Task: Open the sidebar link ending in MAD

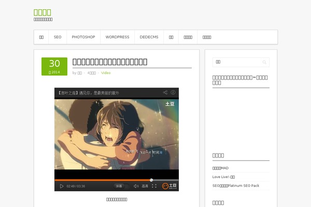Action: pyautogui.click(x=220, y=168)
